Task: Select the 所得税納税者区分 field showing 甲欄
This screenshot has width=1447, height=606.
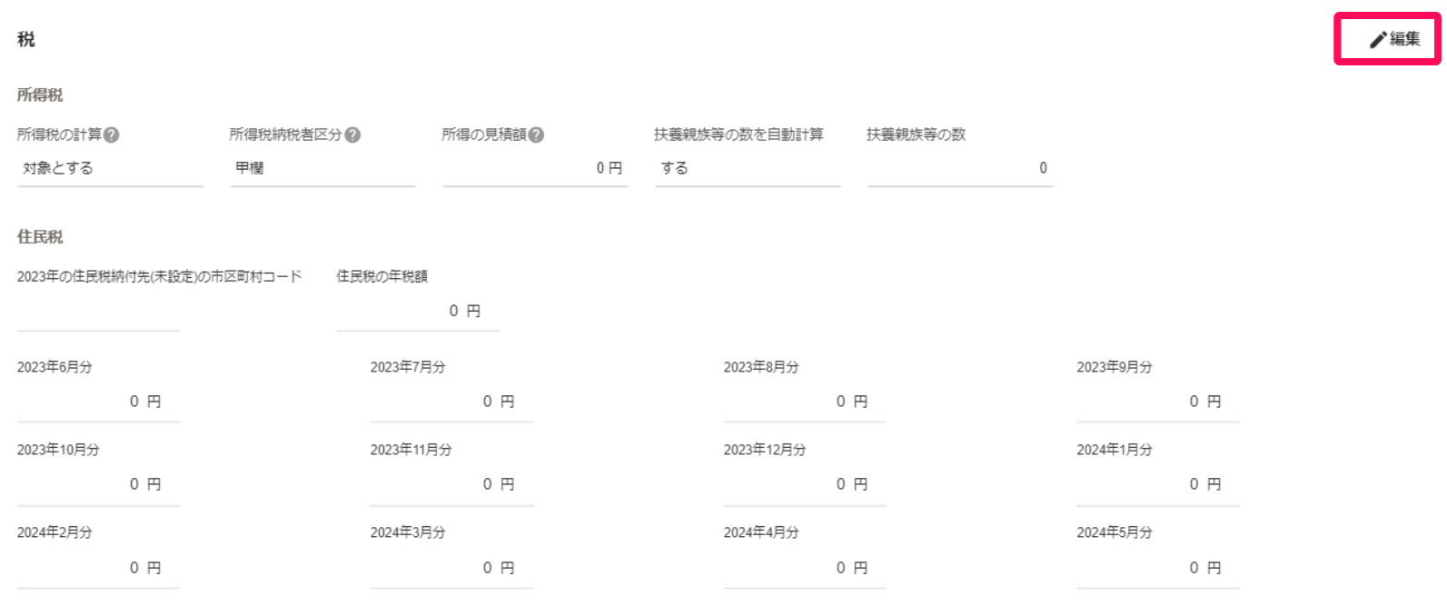Action: point(322,169)
